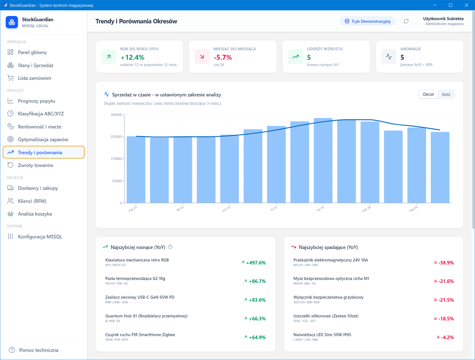Open Dostawcy i zakupy truck icon

tap(10, 188)
